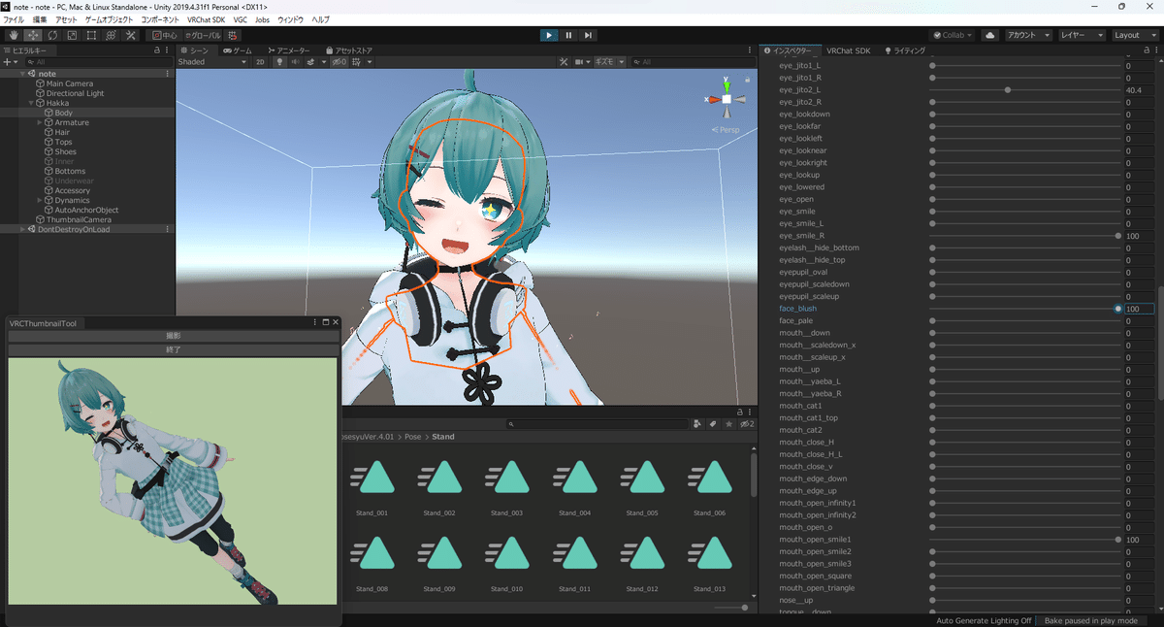Open options menu for note scene row
The image size is (1164, 627).
(168, 74)
